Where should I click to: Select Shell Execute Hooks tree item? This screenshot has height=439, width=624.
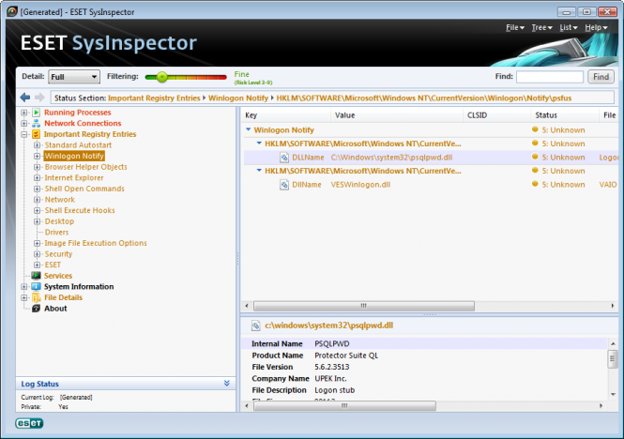click(80, 210)
